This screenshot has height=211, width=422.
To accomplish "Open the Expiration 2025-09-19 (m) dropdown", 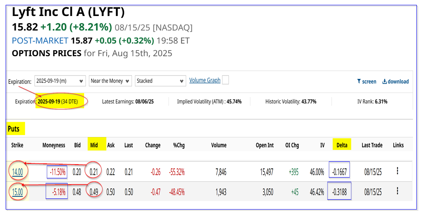I will coord(60,81).
